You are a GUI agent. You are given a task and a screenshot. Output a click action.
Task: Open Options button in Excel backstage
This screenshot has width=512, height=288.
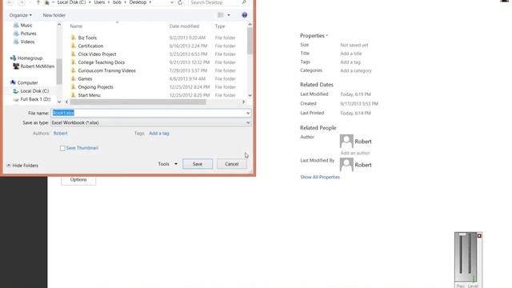78,180
